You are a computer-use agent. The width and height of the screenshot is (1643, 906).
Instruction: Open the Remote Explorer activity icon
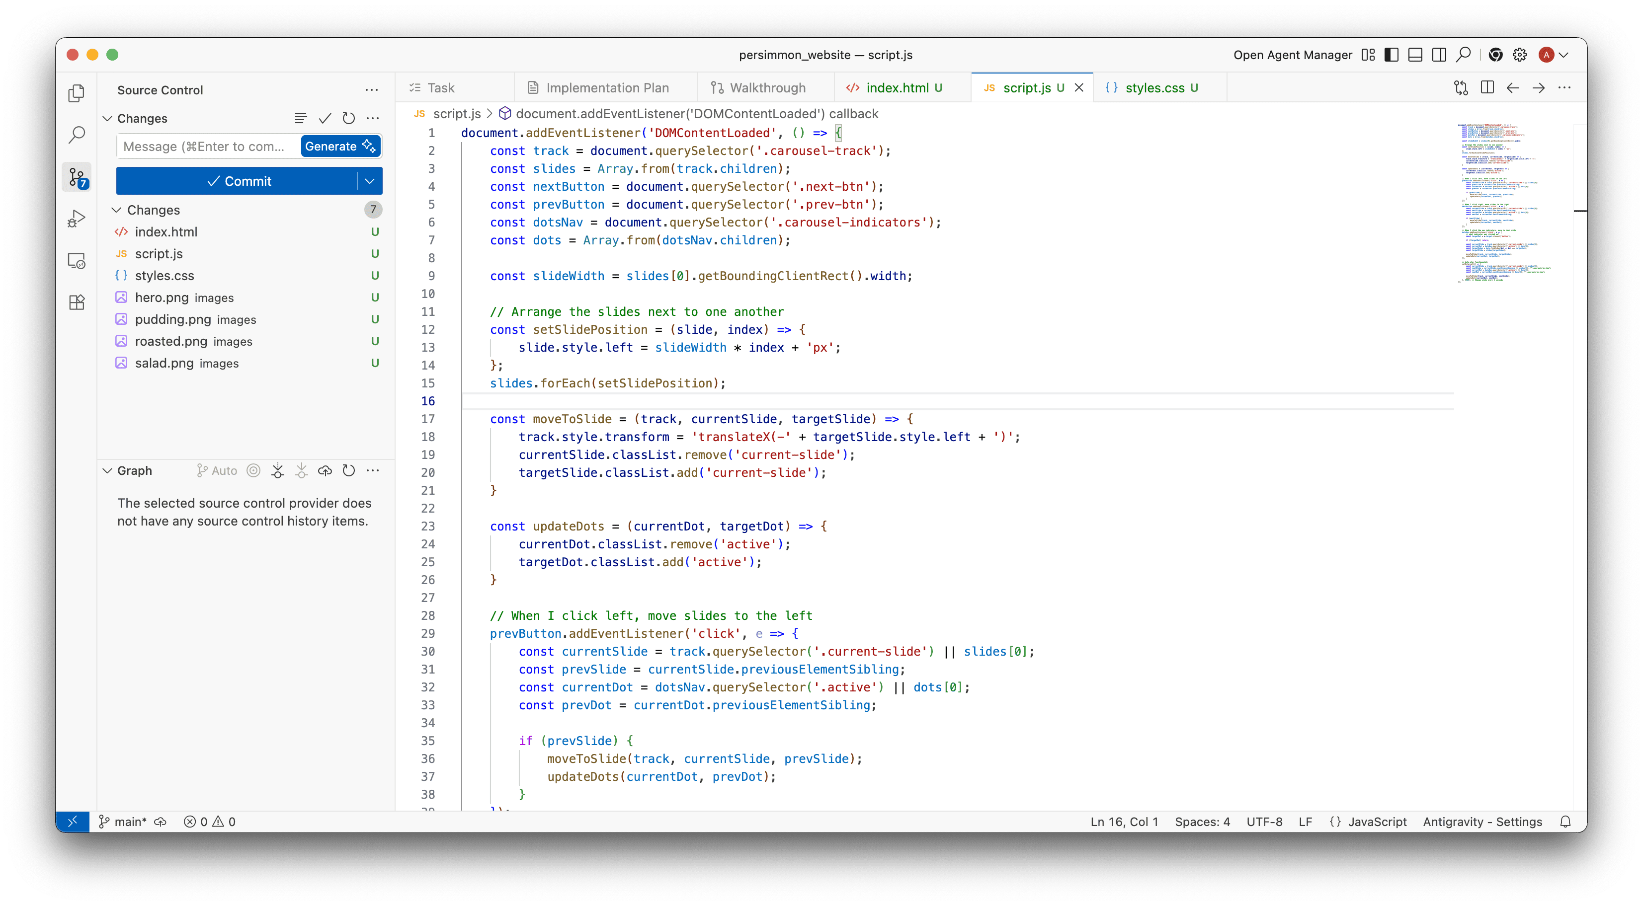[x=77, y=261]
